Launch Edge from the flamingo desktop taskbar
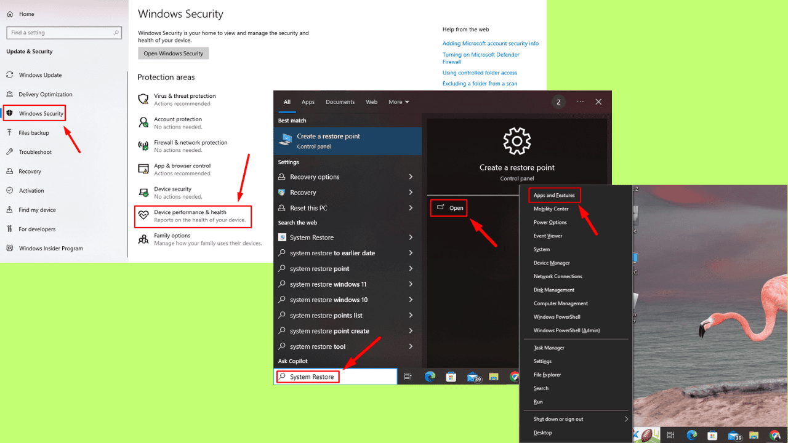This screenshot has width=788, height=443. tap(692, 435)
